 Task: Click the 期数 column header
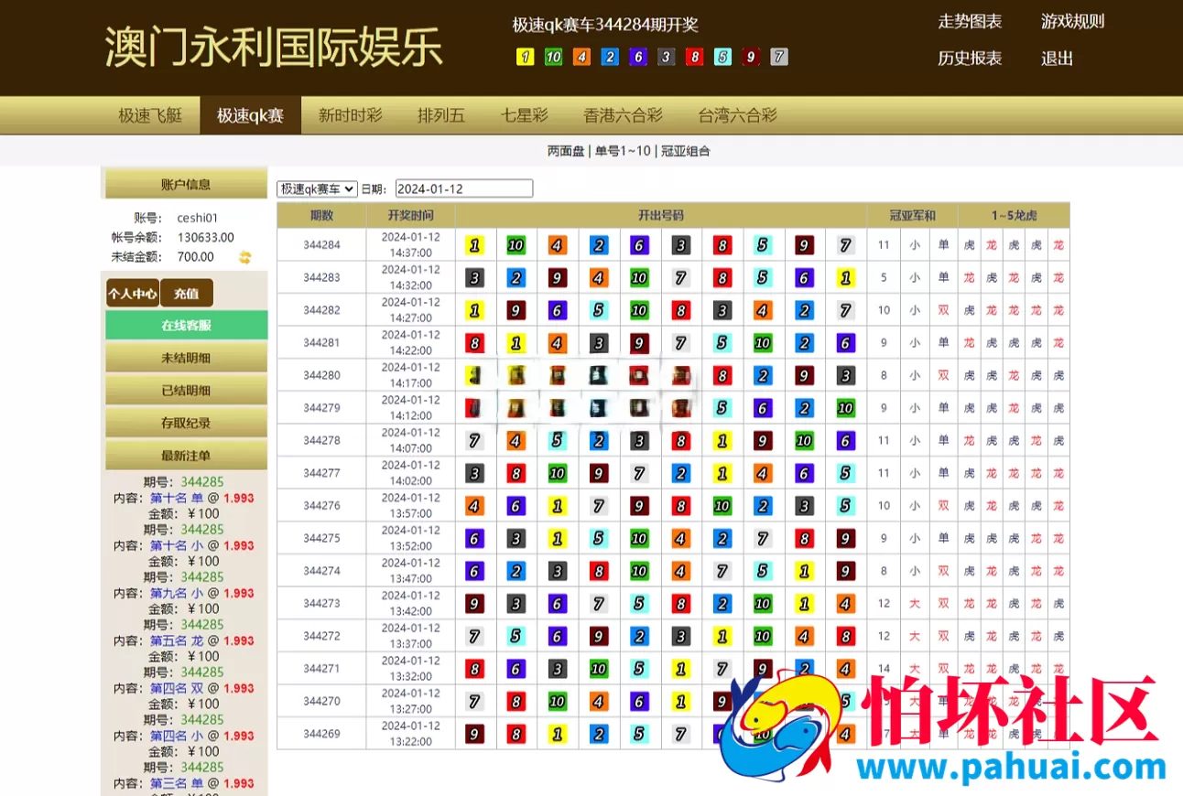point(321,216)
